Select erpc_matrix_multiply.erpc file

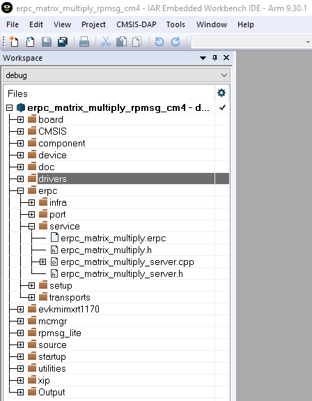pyautogui.click(x=113, y=238)
